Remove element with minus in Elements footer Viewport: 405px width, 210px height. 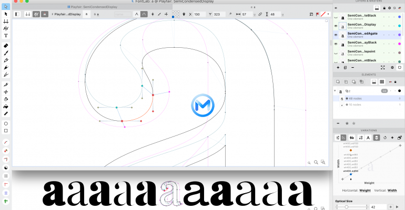point(338,123)
